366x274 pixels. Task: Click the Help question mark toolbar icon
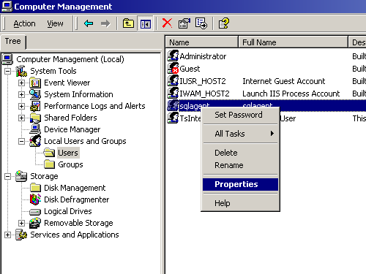click(x=223, y=23)
